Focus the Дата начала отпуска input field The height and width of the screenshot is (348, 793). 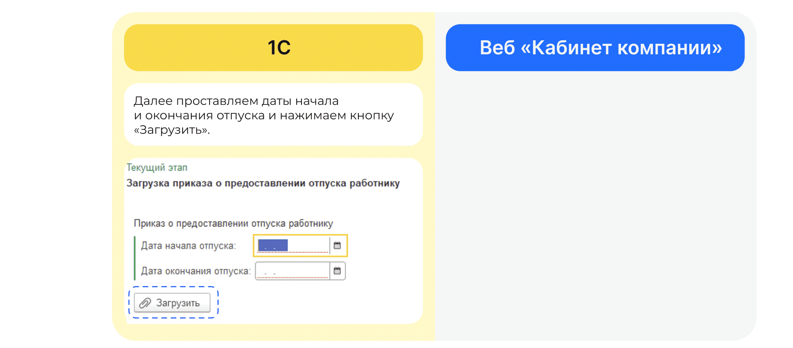[293, 246]
